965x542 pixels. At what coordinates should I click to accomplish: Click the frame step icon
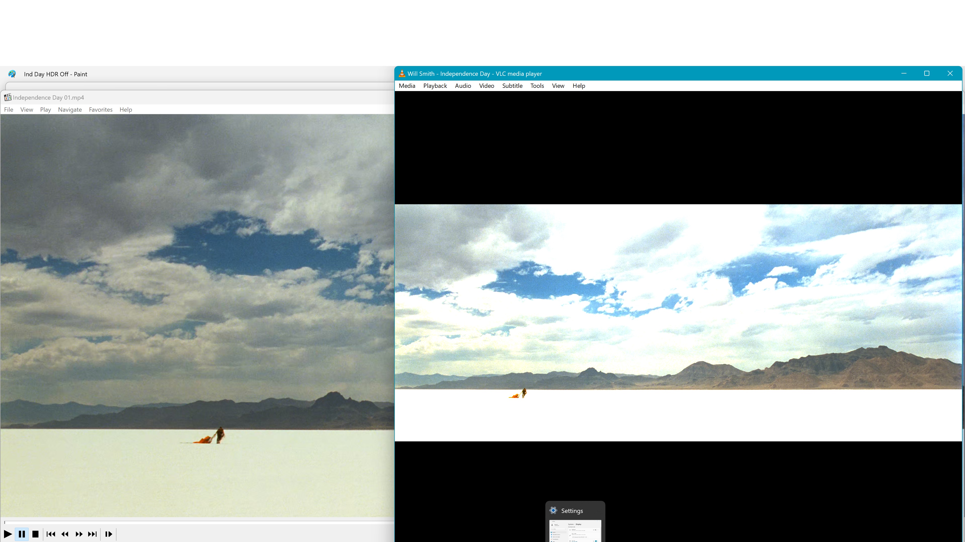109,534
